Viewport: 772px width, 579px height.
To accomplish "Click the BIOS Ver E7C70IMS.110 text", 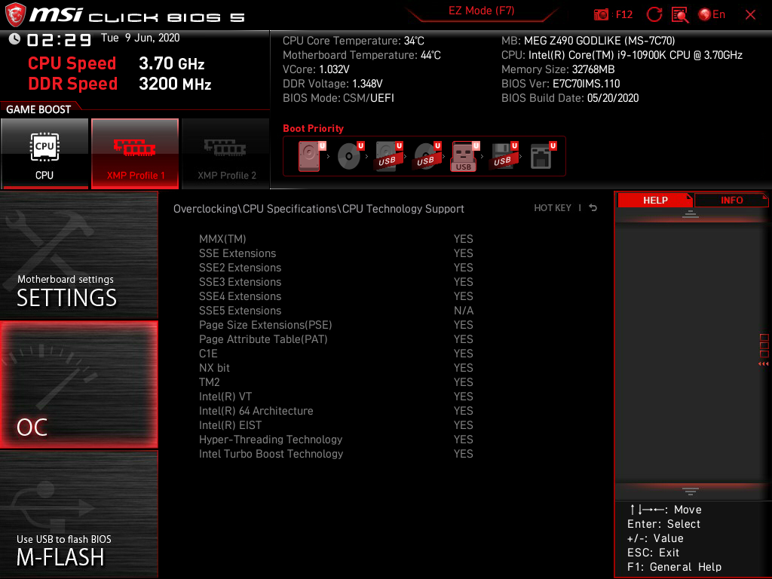I will click(560, 84).
